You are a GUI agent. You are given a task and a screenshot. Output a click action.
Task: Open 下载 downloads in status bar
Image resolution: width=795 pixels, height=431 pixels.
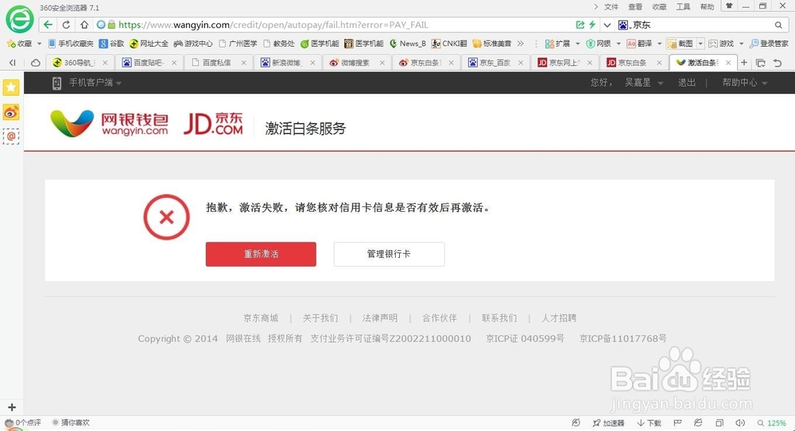point(650,423)
